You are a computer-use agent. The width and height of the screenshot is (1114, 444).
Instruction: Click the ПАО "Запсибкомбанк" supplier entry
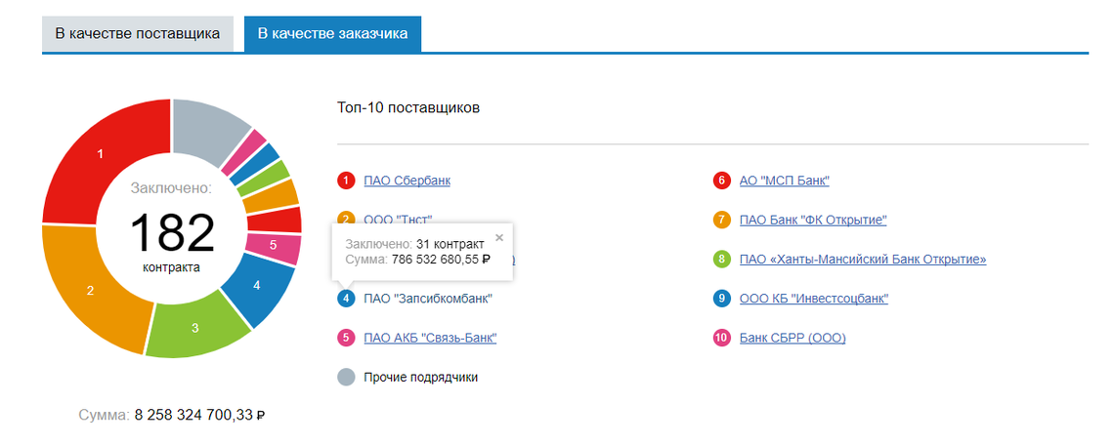(x=428, y=299)
